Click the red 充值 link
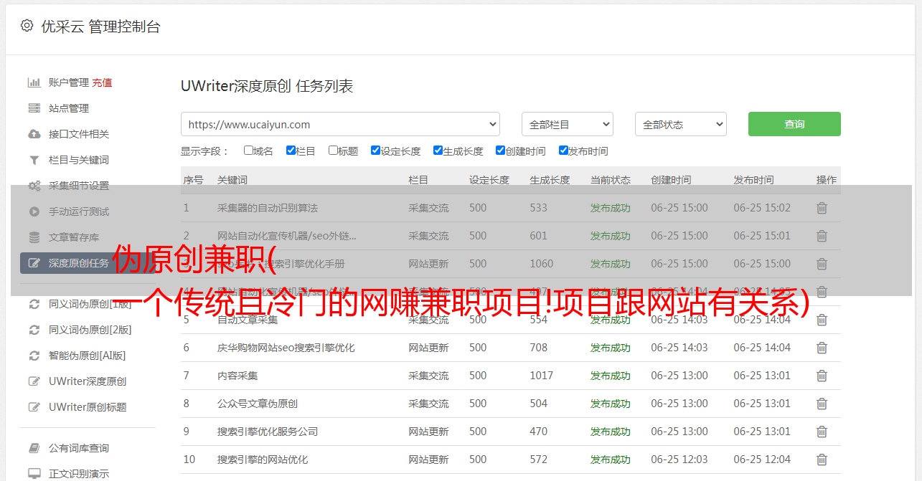922x481 pixels. click(x=102, y=82)
